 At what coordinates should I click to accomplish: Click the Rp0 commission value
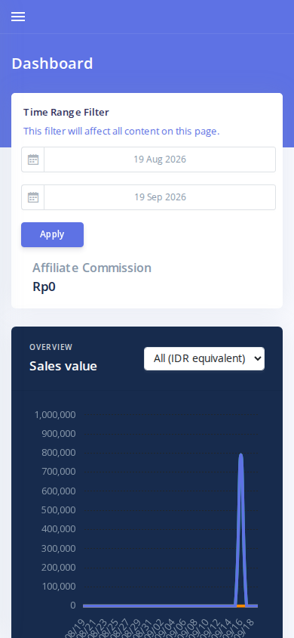[44, 286]
